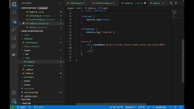The height and width of the screenshot is (109, 194).
Task: Click user in breadcrumb path
Action: pyautogui.click(x=79, y=8)
